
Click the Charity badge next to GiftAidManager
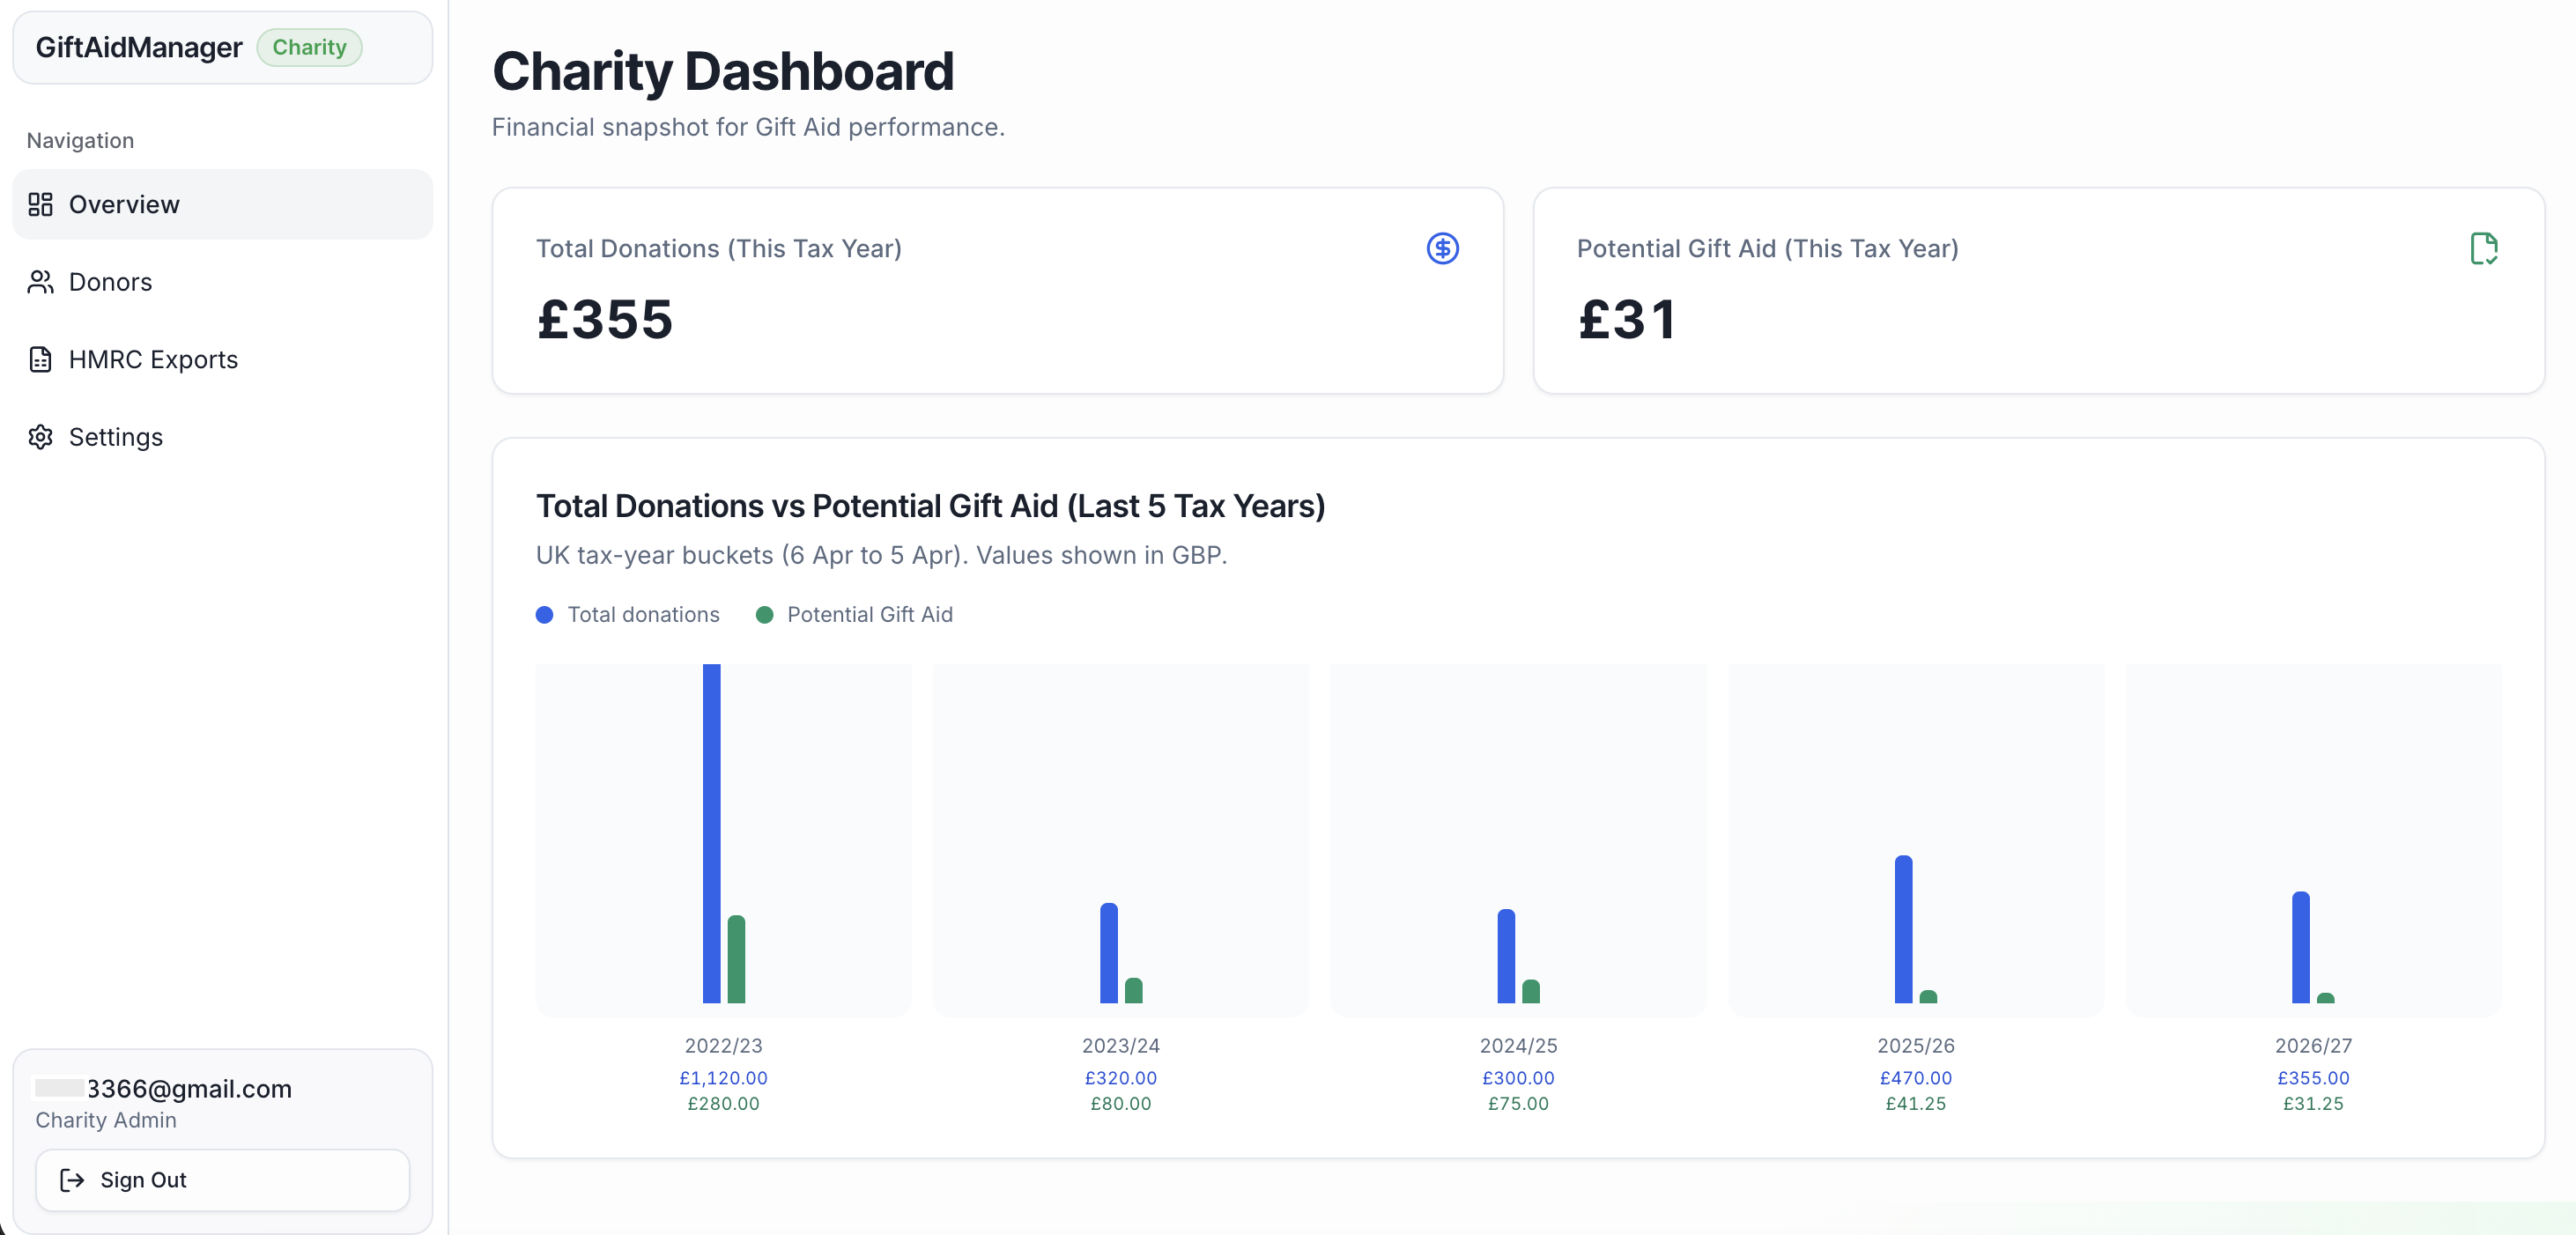309,47
